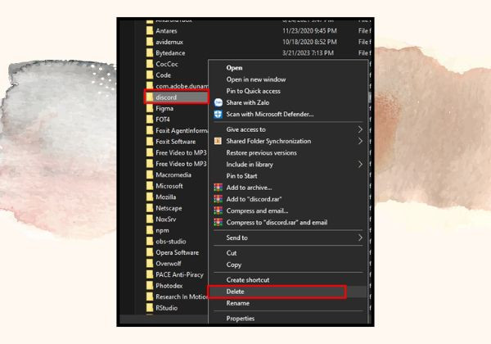Select Add to archive... entry
Image resolution: width=491 pixels, height=344 pixels.
(x=249, y=188)
